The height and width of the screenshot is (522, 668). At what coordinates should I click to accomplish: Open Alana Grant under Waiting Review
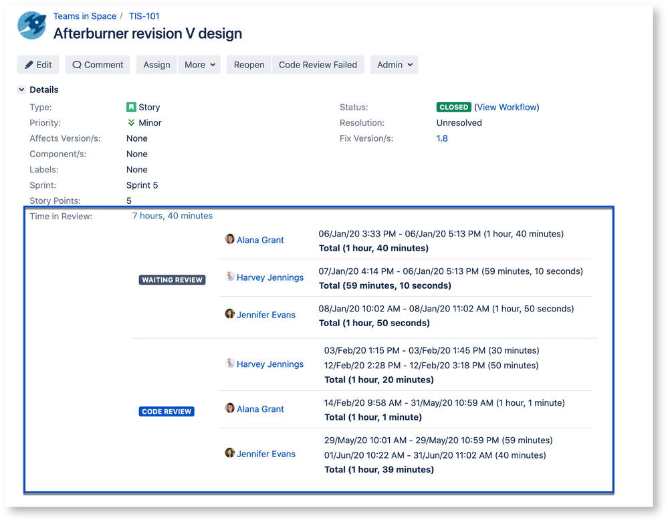(x=260, y=240)
